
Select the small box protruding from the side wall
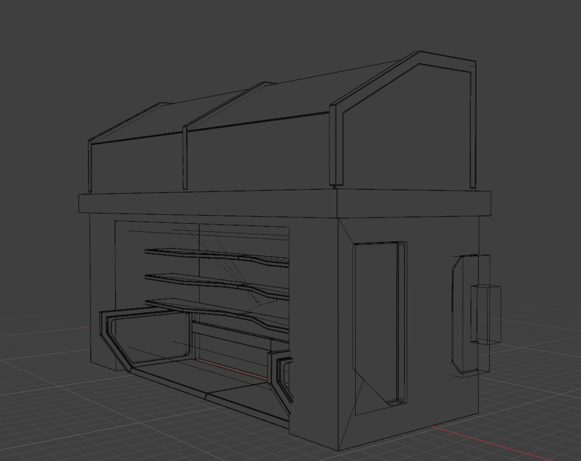pos(486,314)
